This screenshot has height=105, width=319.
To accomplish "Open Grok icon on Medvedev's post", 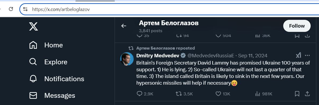I will pos(298,55).
